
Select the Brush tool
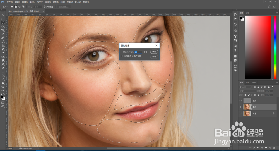coord(3,42)
